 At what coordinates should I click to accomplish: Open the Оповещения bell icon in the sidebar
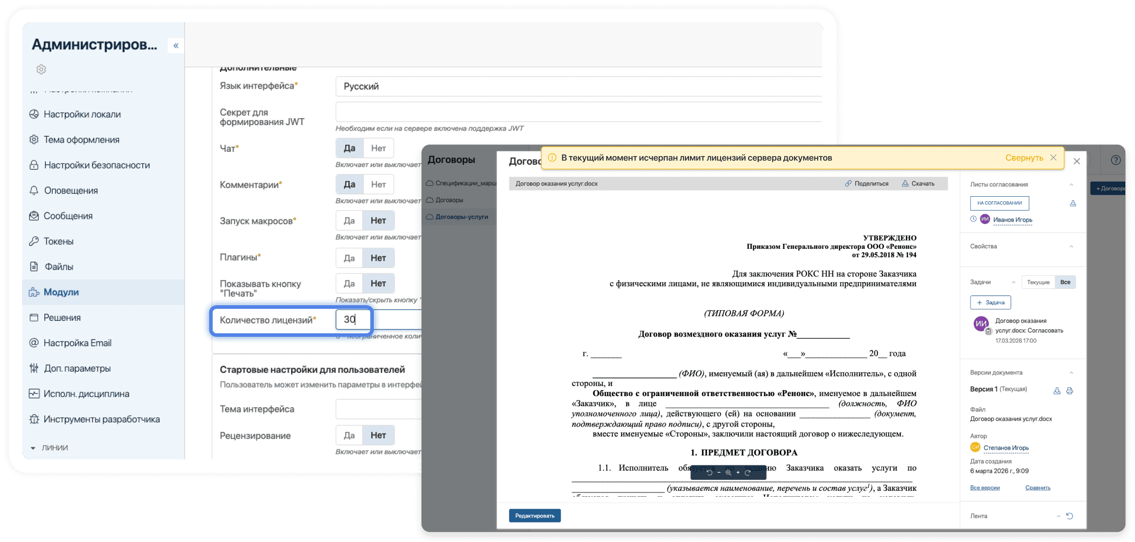point(34,190)
